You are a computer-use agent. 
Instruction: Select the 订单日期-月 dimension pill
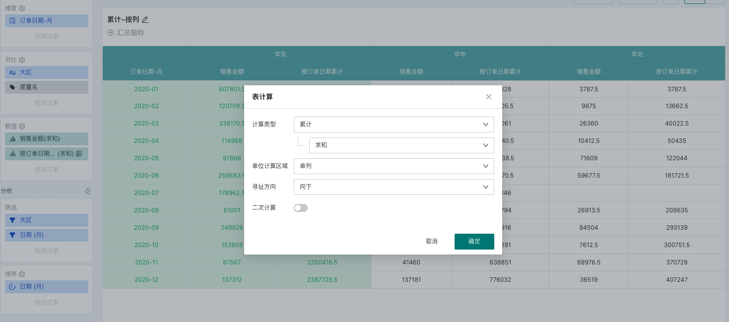[x=47, y=21]
